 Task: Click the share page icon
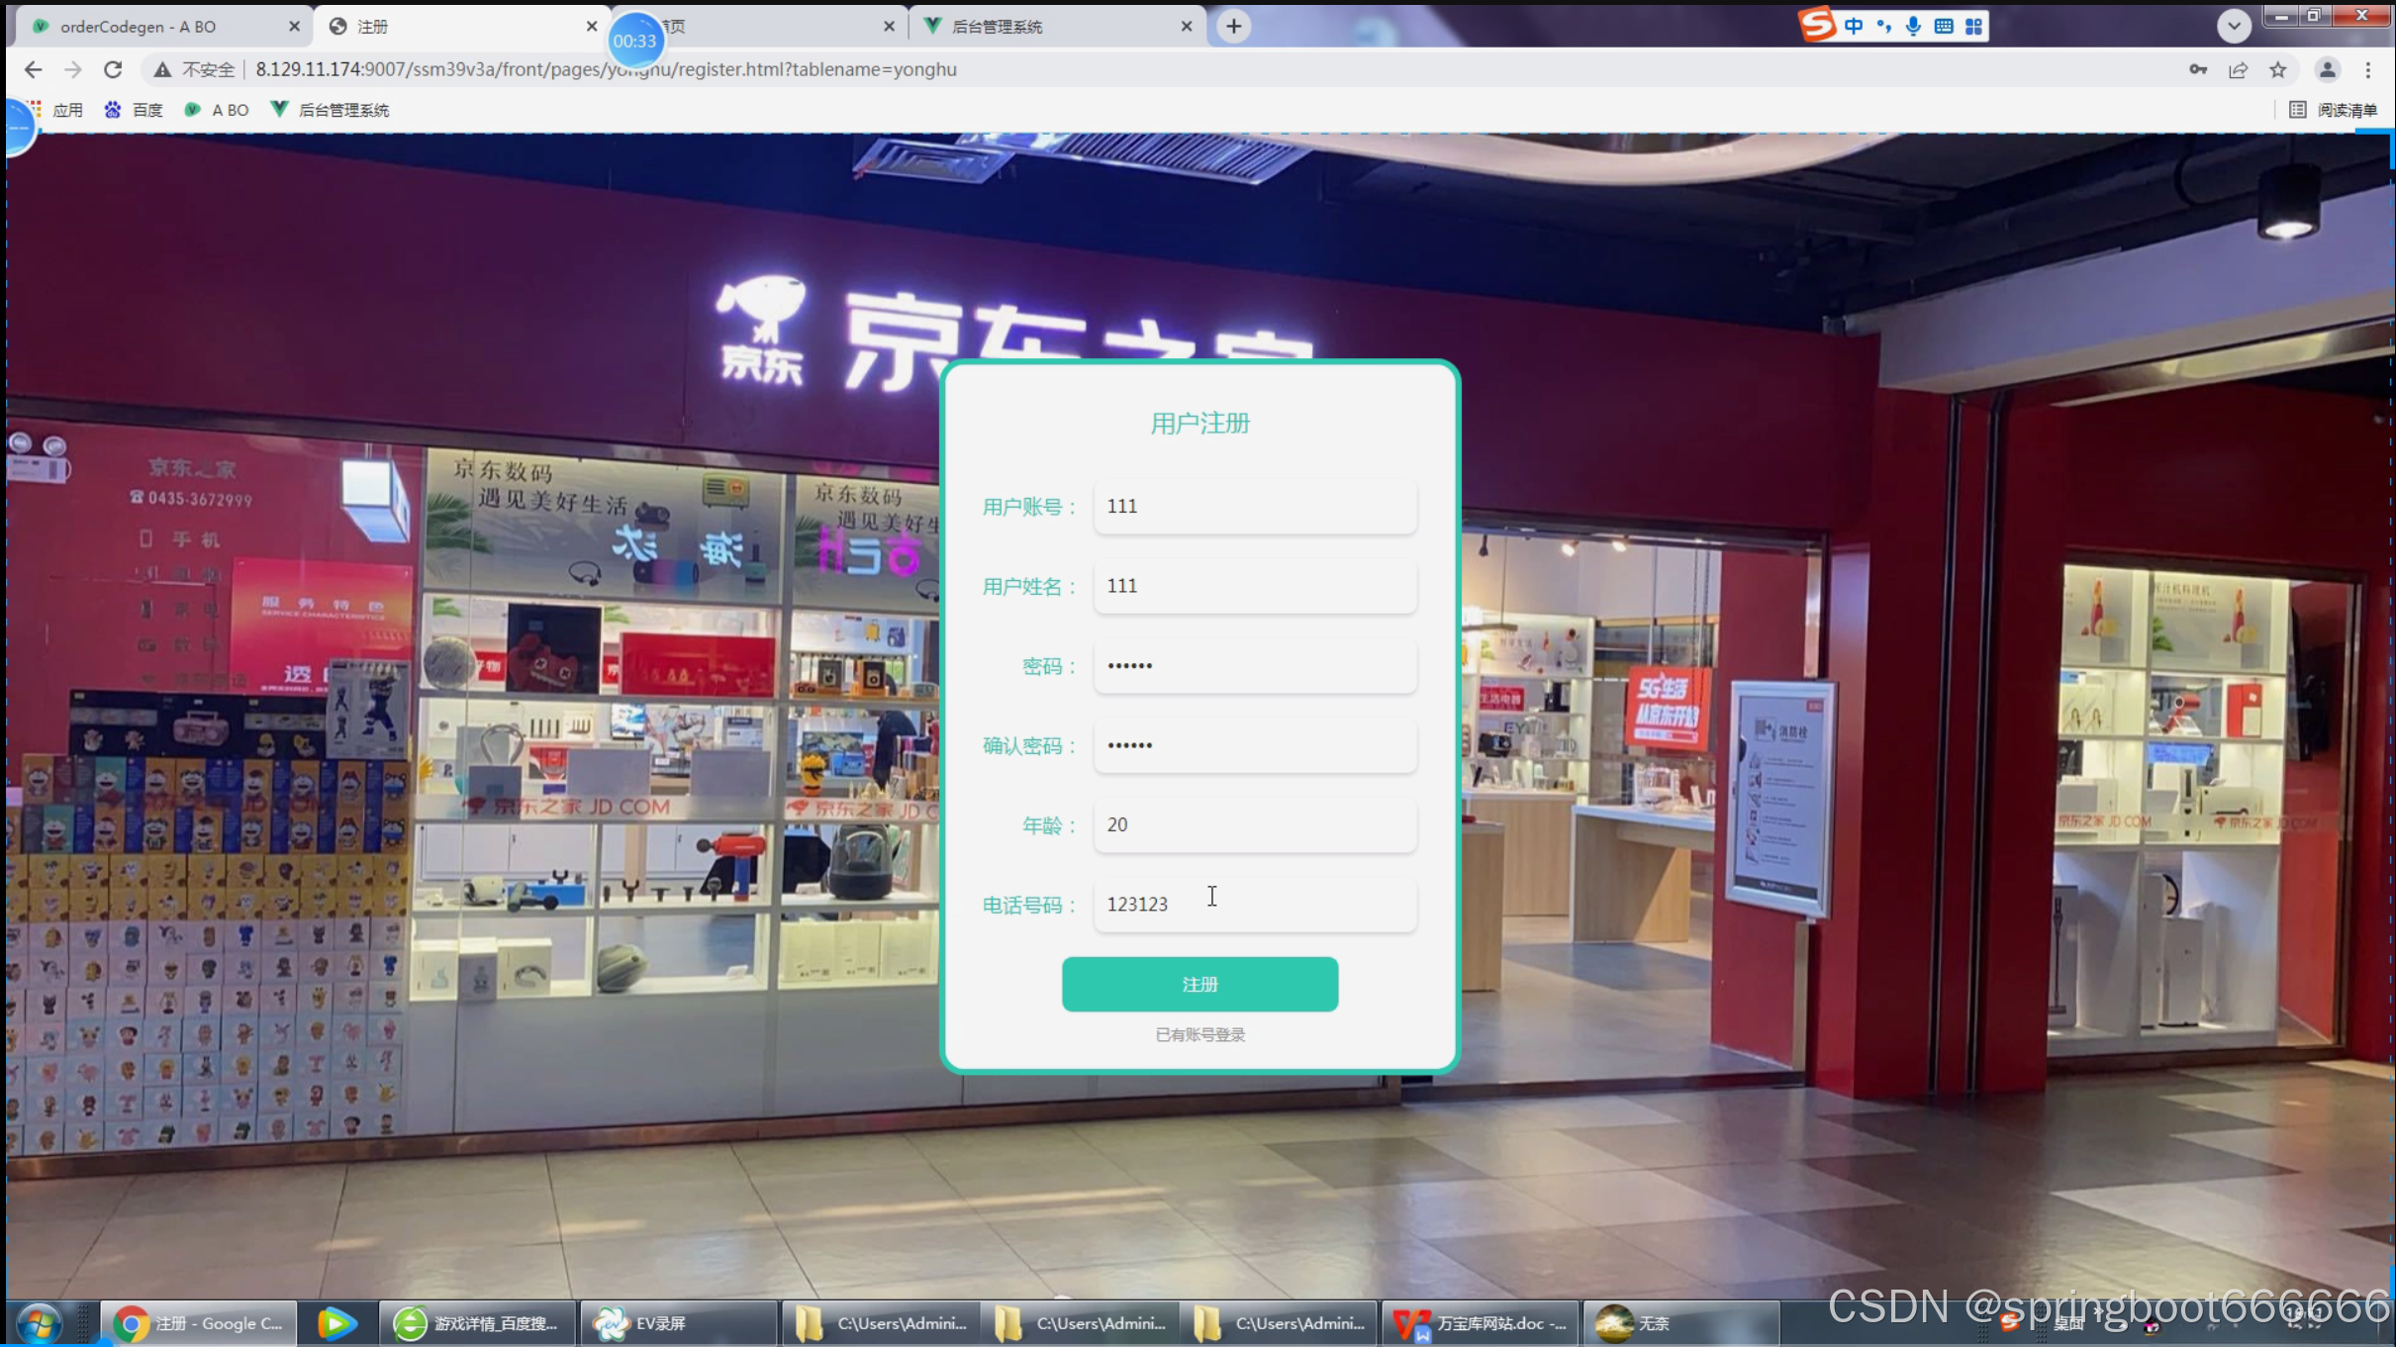[2238, 69]
